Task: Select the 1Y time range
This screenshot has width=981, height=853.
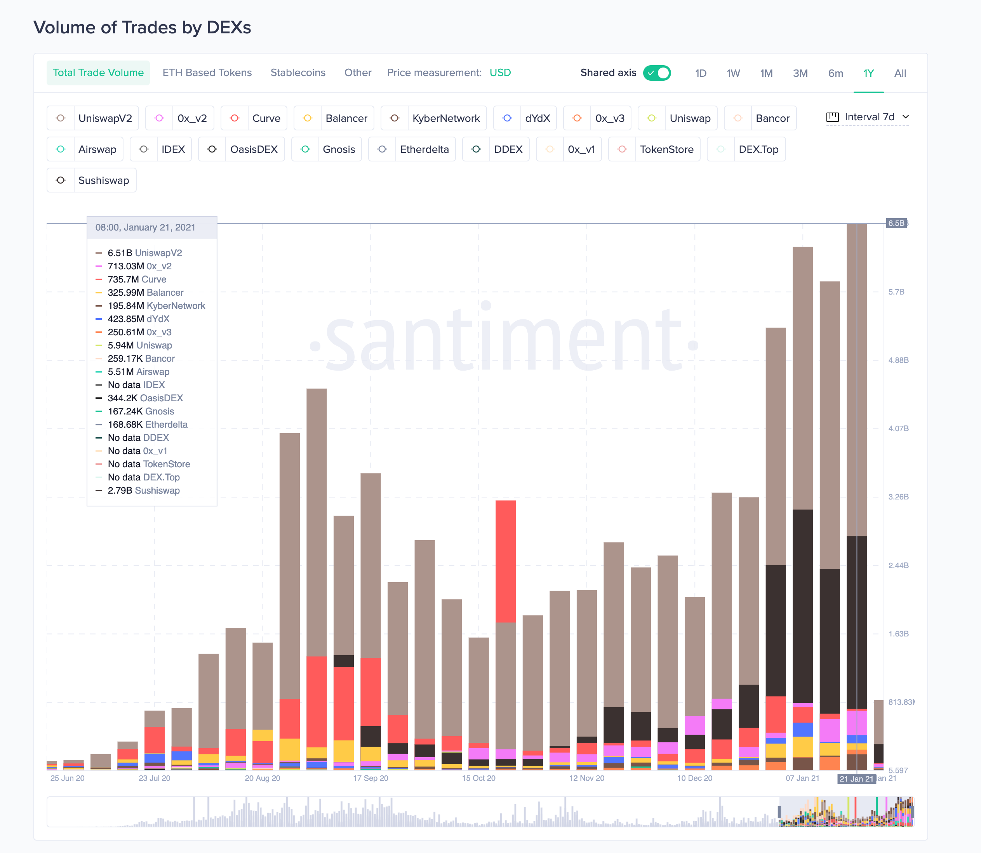Action: (x=868, y=73)
